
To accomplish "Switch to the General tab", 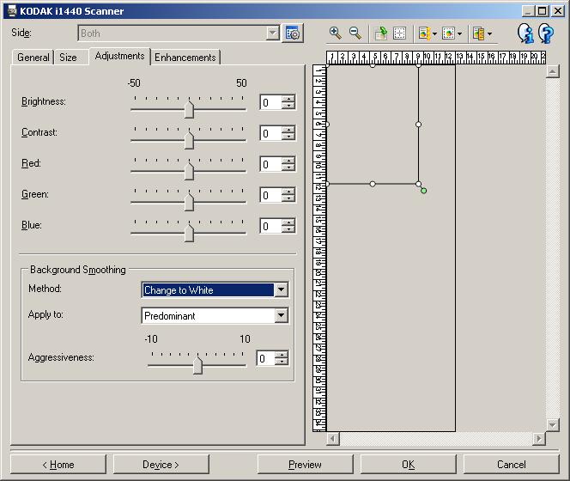I will click(33, 58).
